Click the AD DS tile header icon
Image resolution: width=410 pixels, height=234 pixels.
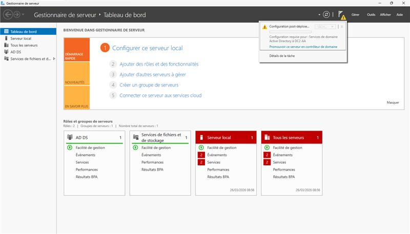[70, 137]
